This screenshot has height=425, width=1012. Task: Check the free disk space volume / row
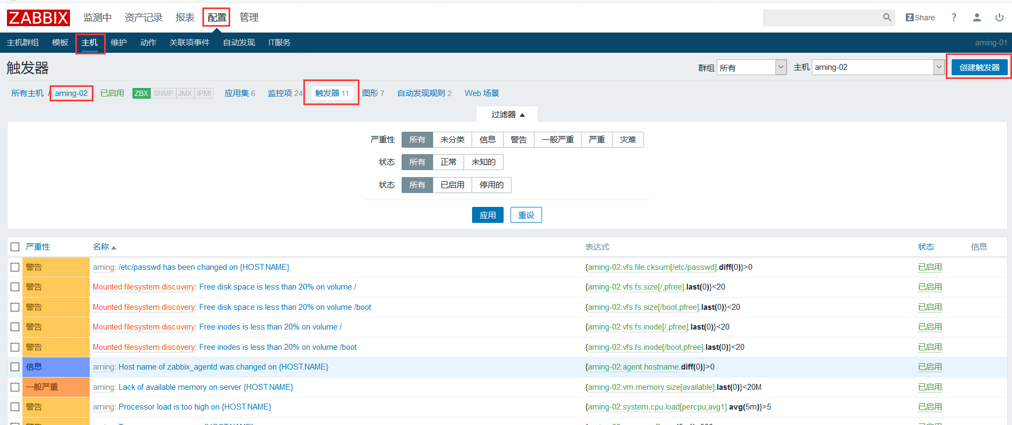click(x=15, y=287)
